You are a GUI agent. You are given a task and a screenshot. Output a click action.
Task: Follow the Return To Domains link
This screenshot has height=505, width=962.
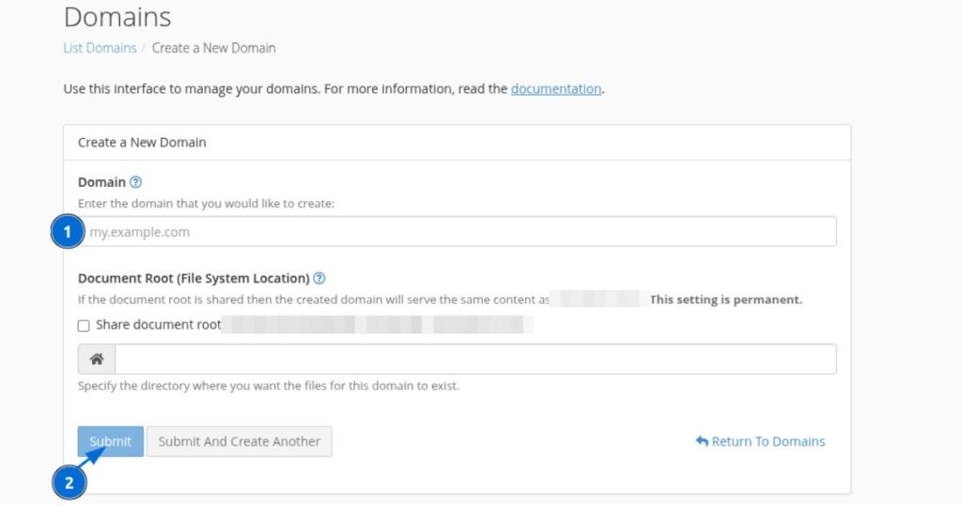768,441
